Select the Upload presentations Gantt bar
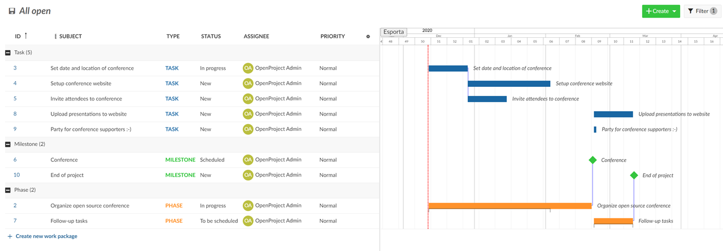The height and width of the screenshot is (251, 723). 613,114
